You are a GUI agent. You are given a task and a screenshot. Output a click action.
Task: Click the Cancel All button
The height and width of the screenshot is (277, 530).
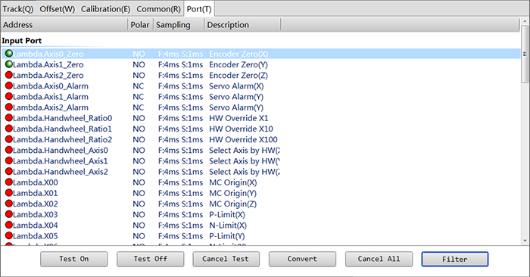[x=379, y=259]
